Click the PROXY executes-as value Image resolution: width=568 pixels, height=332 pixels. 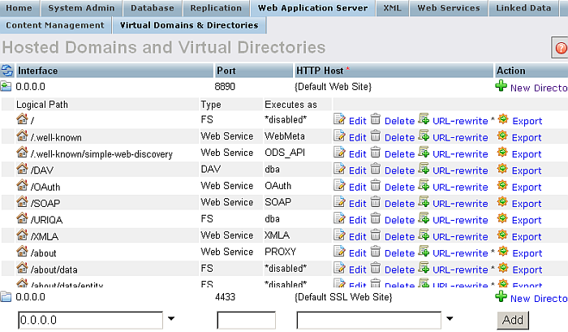281,252
